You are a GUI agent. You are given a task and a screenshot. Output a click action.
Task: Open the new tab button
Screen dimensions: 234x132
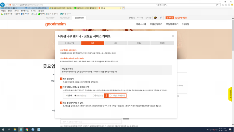pos(123,8)
